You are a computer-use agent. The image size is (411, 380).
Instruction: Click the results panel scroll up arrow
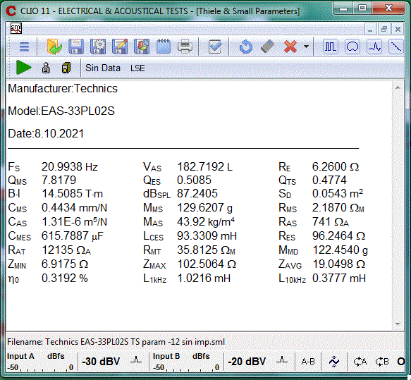tap(398, 87)
